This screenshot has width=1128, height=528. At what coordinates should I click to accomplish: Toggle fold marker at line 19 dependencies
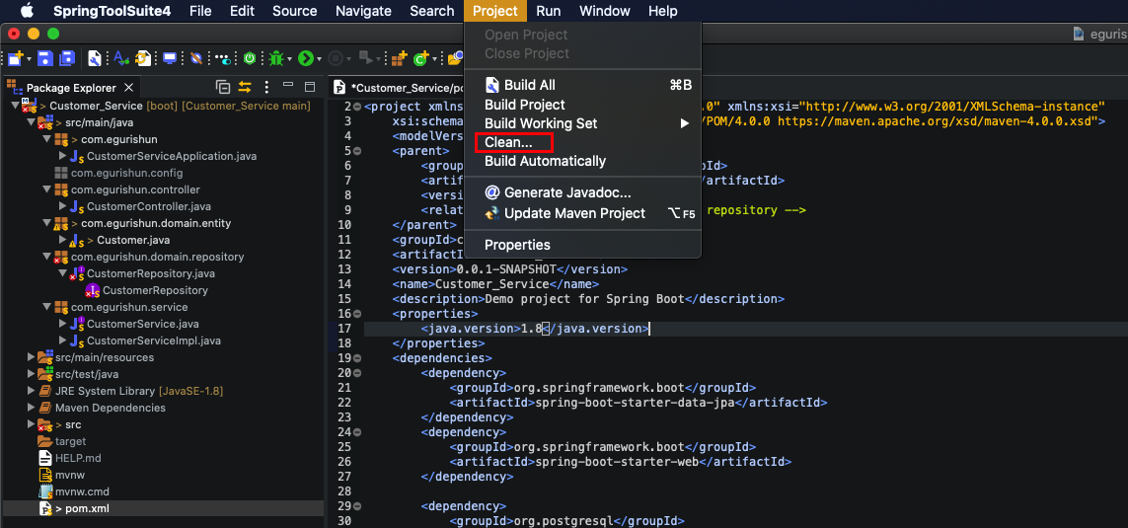tap(357, 357)
